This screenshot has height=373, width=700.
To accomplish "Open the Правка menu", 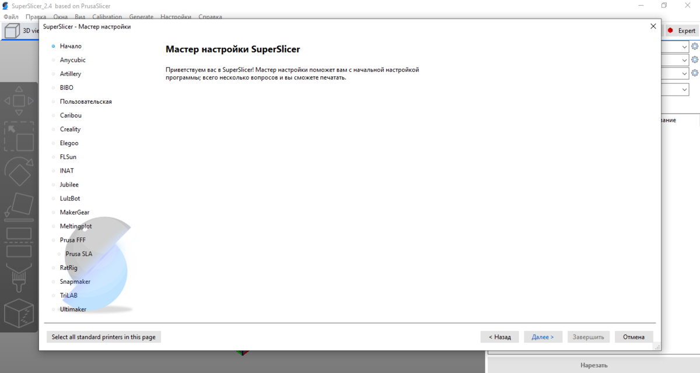I will point(36,17).
